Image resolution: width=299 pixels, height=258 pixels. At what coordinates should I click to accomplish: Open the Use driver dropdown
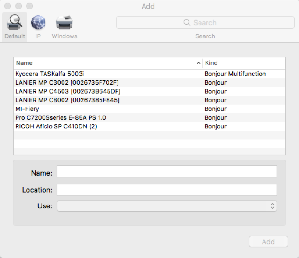click(x=167, y=206)
